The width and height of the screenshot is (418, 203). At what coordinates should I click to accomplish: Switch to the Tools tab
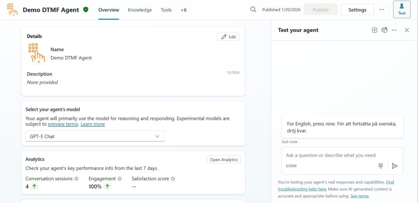166,10
